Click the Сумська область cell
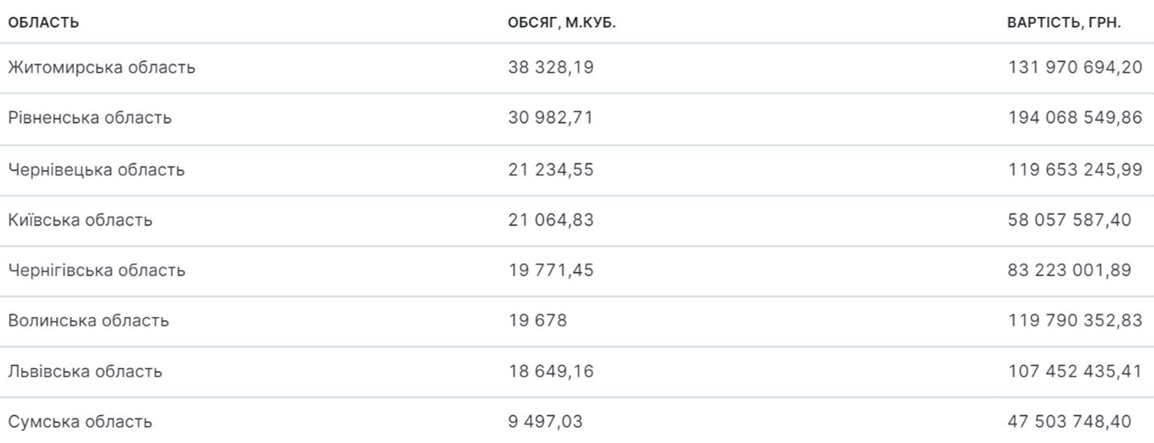The height and width of the screenshot is (443, 1154). 80,422
